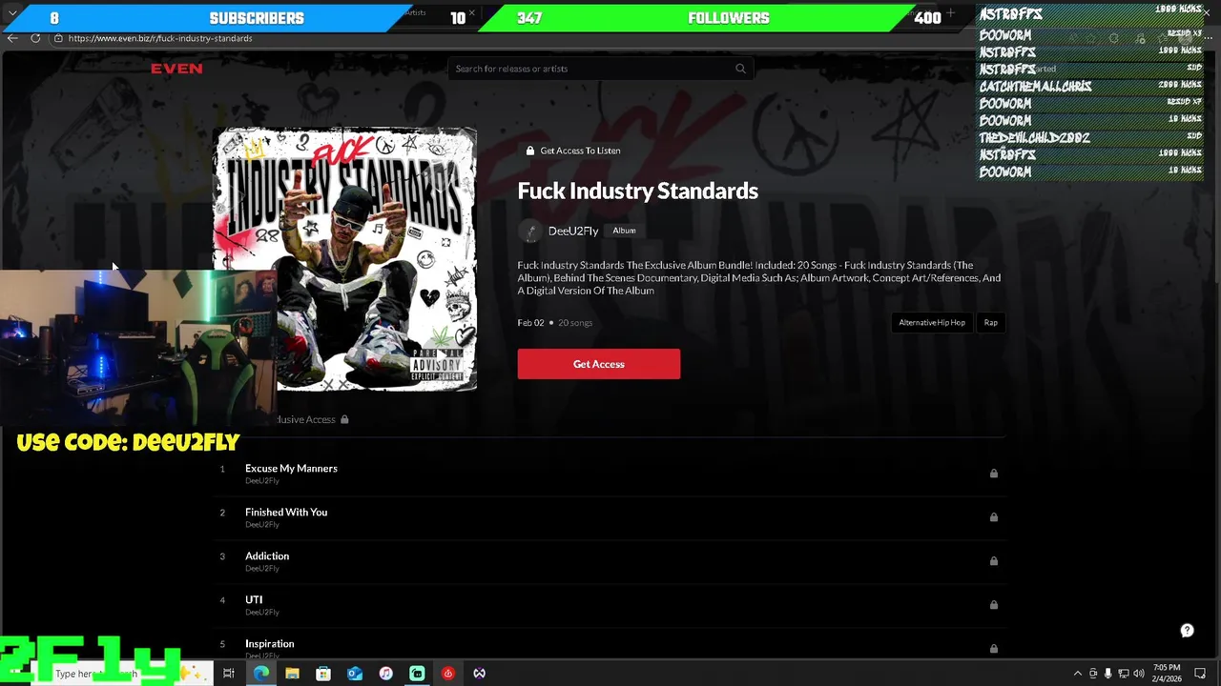Click the 20 songs text
The image size is (1221, 686).
575,323
